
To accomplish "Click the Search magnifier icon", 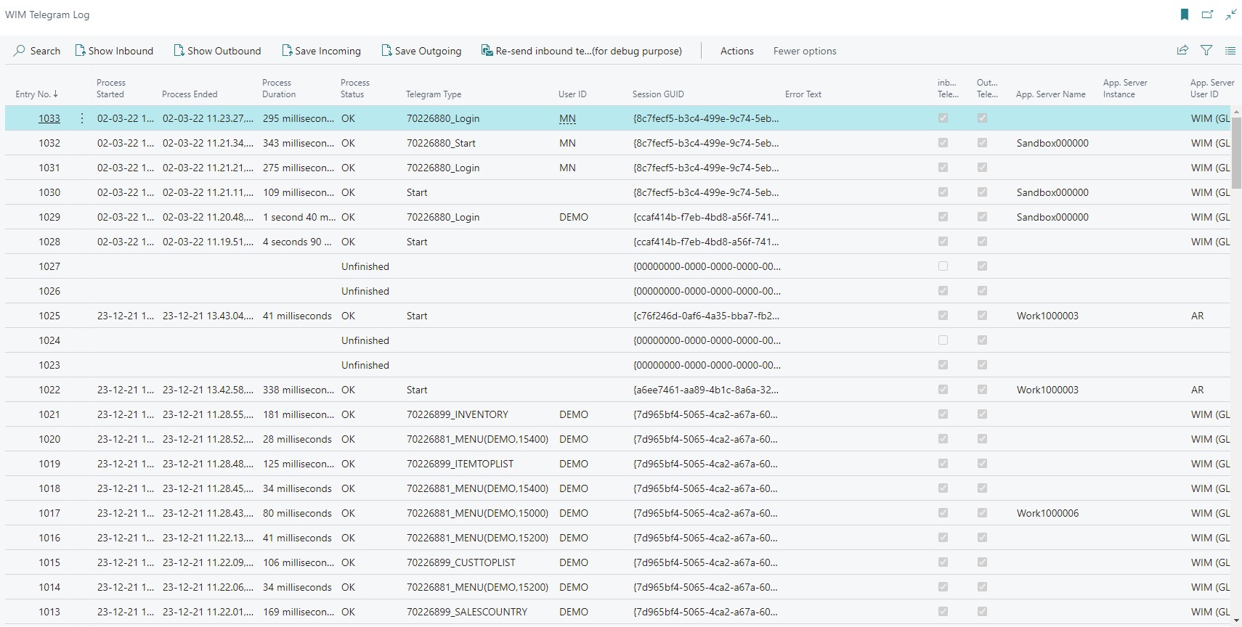I will pyautogui.click(x=20, y=51).
